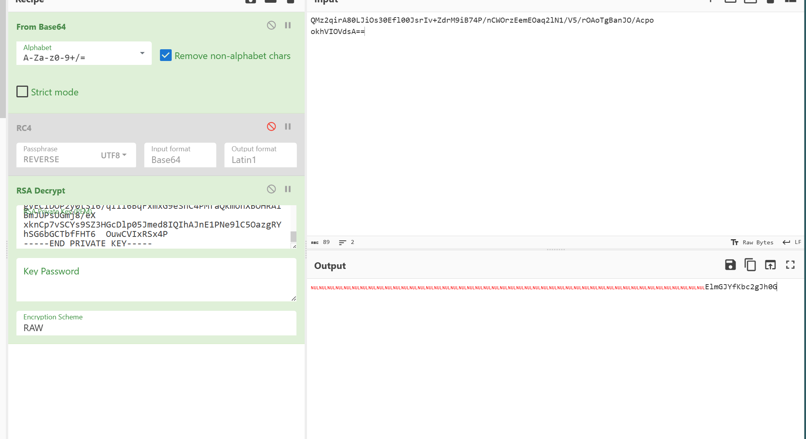Disable the From Base64 operation
Image resolution: width=806 pixels, height=439 pixels.
click(x=271, y=25)
